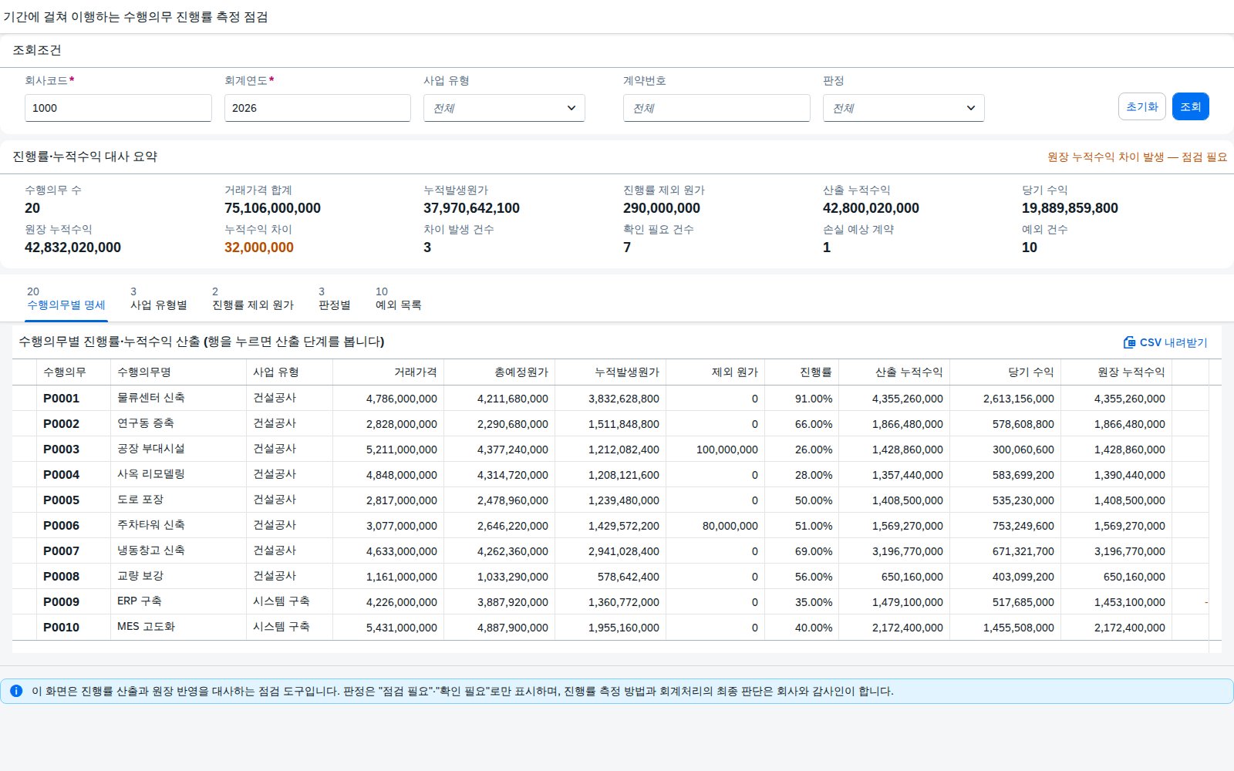Screen dimensions: 1234x771
Task: Click the 거래가격 합계 value 75,106,000,000
Action: point(272,208)
